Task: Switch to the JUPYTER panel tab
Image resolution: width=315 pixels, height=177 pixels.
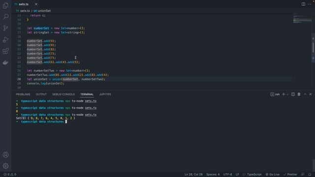Action: [x=105, y=94]
